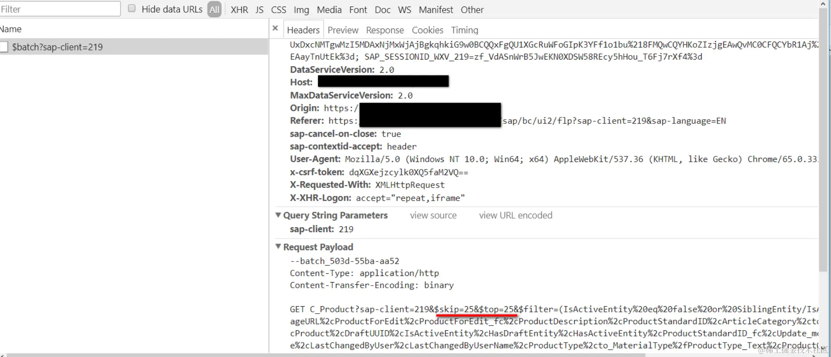Viewport: 831px width, 357px height.
Task: Click the MaxDataServiceVersion header line
Action: click(x=351, y=95)
